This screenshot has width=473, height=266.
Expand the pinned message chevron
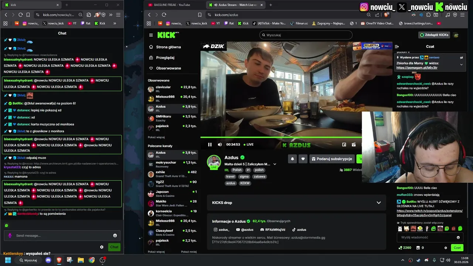[x=461, y=64]
